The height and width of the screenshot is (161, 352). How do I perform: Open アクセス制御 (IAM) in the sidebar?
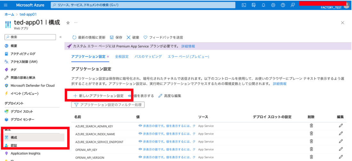tap(21, 62)
